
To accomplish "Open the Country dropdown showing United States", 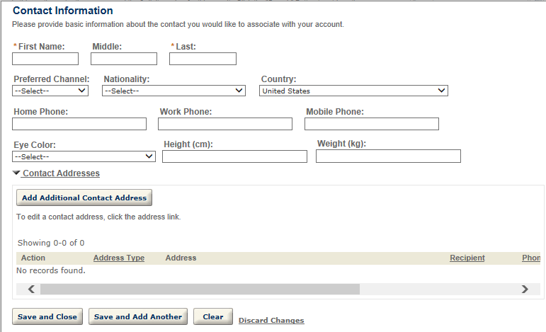I will pos(354,91).
